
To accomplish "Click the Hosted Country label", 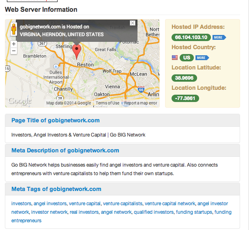I will coord(193,47).
